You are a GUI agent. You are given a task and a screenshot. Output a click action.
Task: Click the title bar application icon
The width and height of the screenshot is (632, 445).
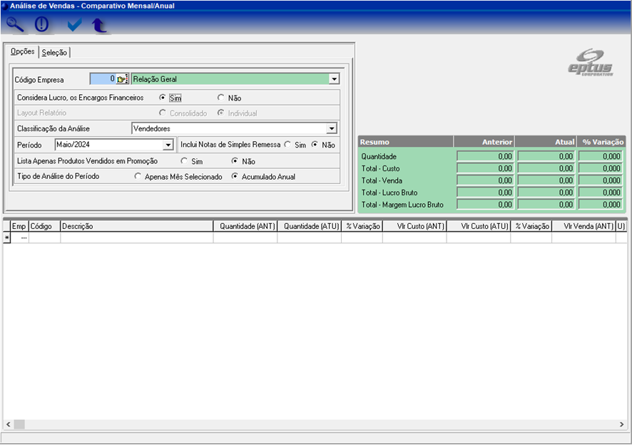point(4,5)
